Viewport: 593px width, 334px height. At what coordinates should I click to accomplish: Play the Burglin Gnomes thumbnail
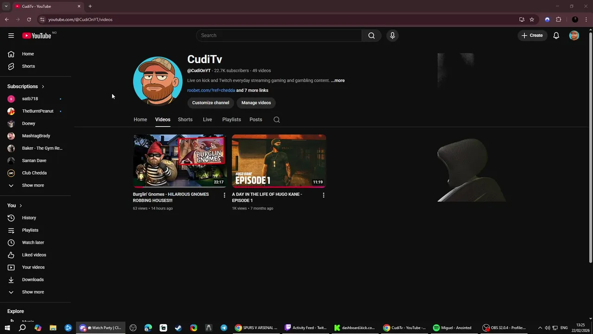[x=180, y=161]
